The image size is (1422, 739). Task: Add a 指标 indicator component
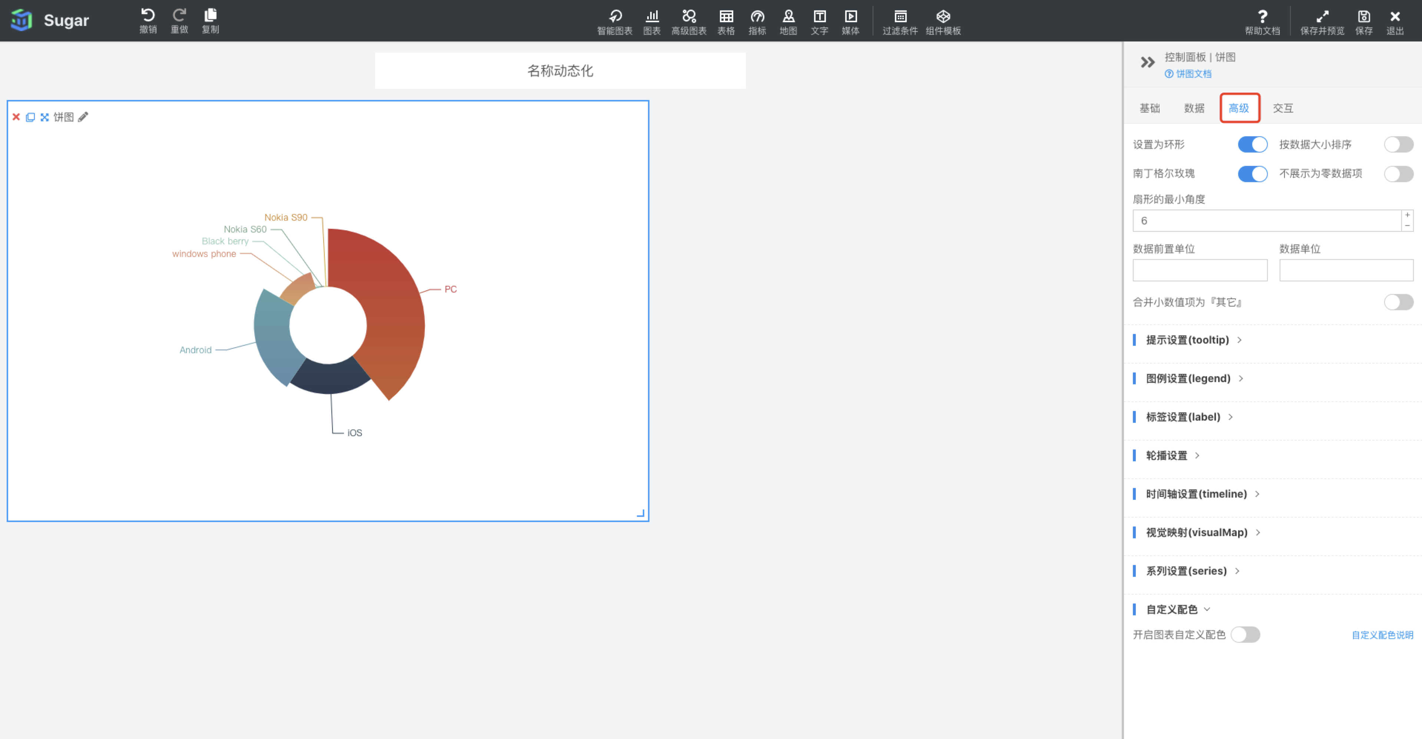click(x=757, y=22)
